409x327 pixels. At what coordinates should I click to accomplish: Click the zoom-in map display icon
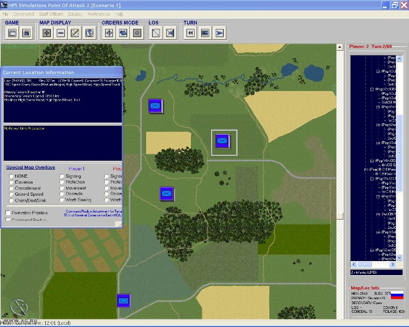tap(47, 33)
